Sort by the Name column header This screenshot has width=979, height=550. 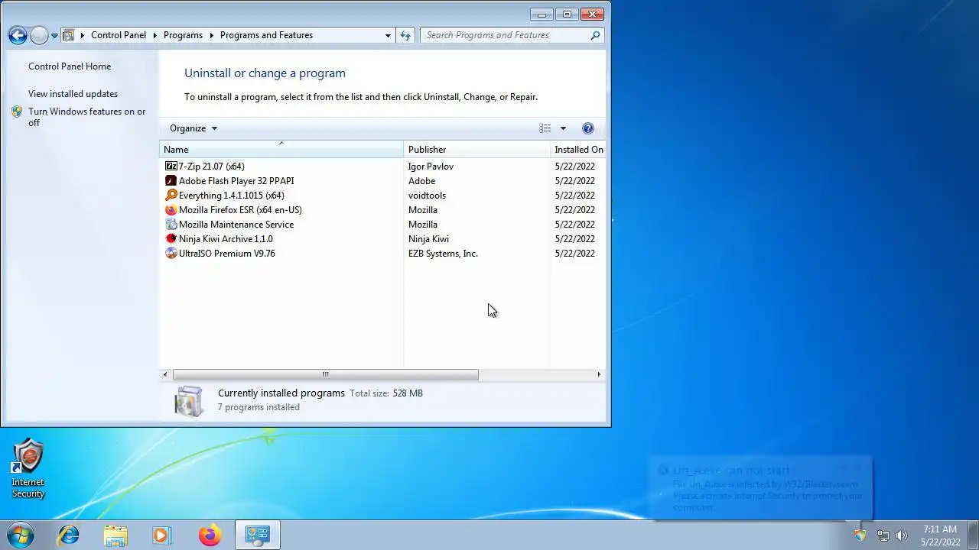281,149
